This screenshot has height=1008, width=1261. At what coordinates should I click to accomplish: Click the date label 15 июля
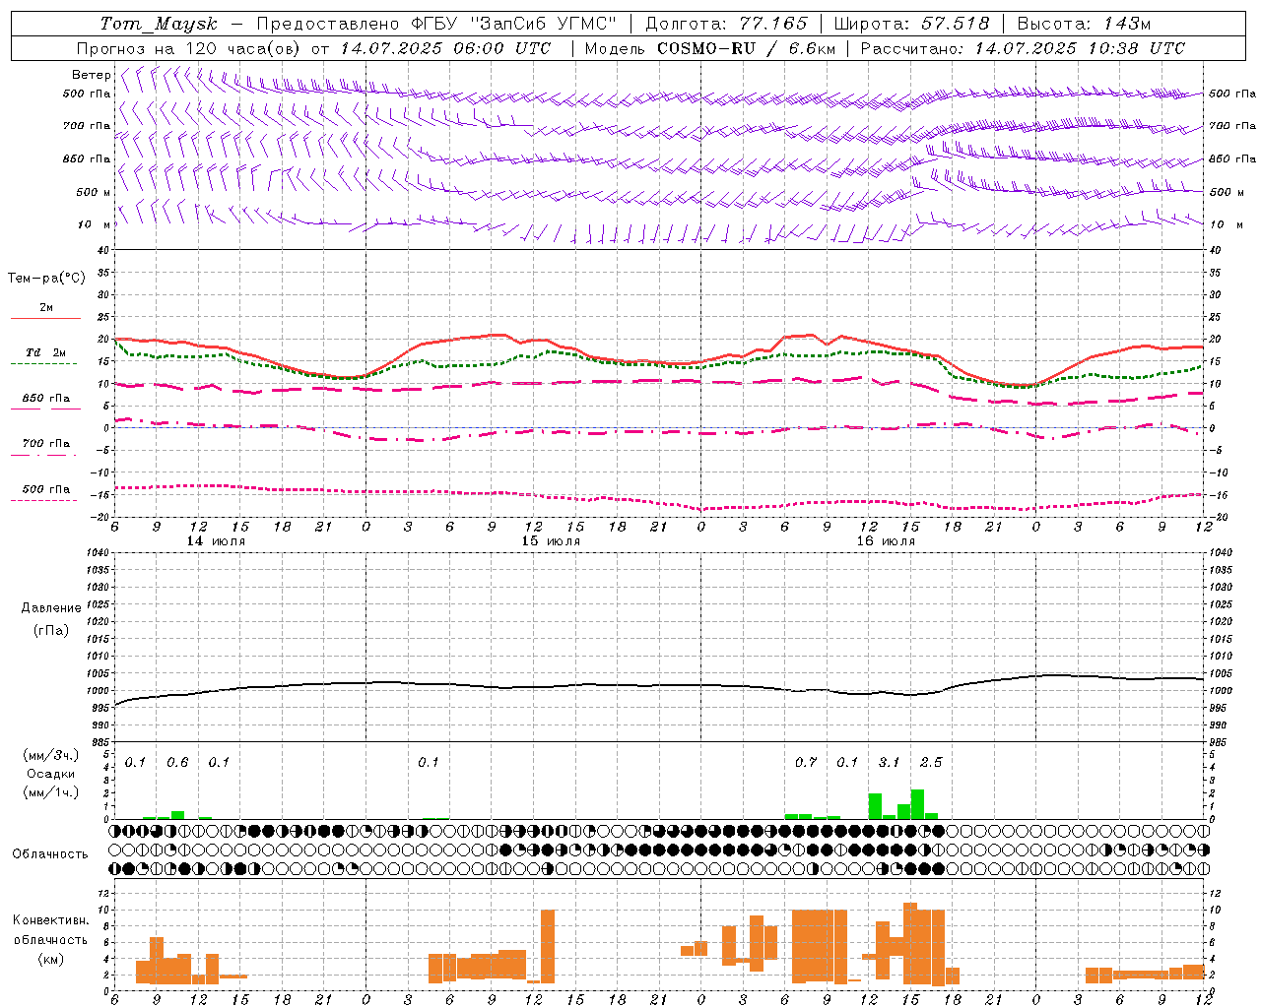pos(551,541)
